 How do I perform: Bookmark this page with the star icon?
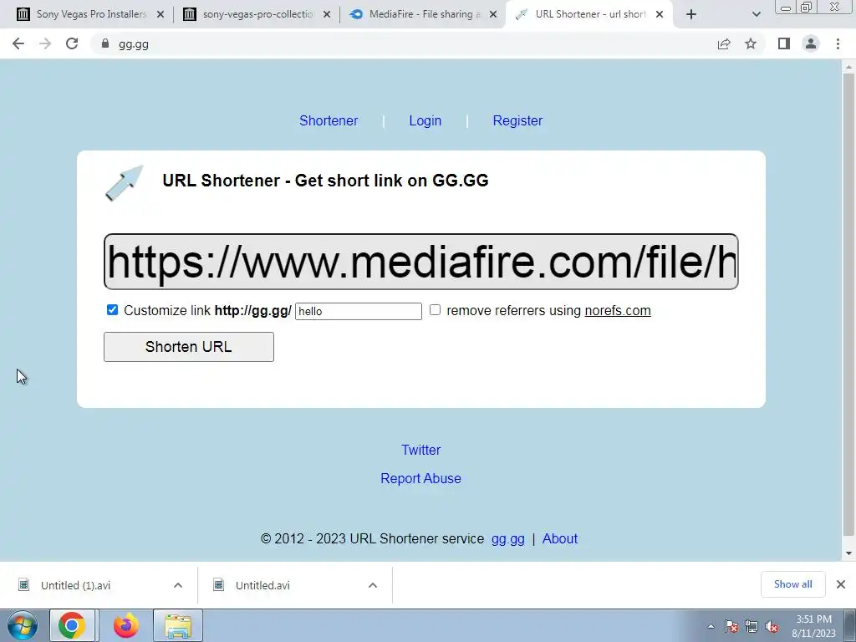[x=751, y=43]
